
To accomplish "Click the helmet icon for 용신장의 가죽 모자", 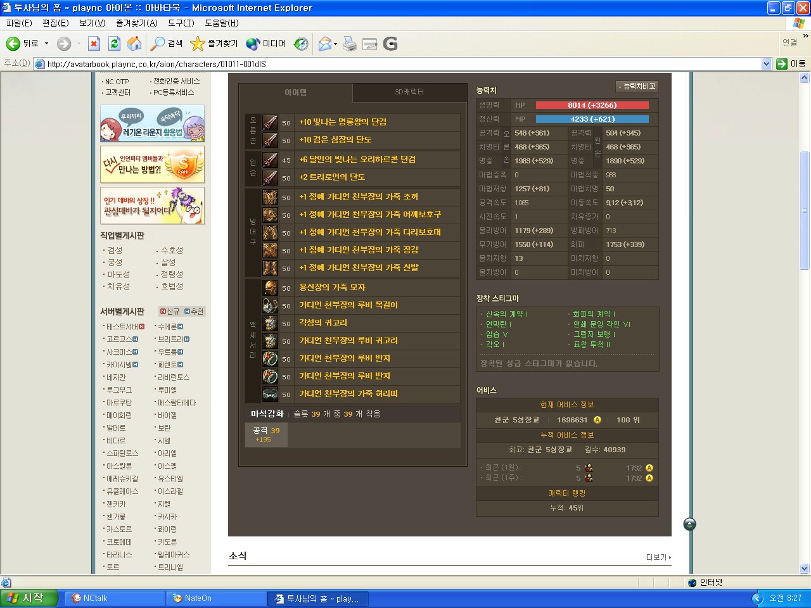I will tap(271, 288).
